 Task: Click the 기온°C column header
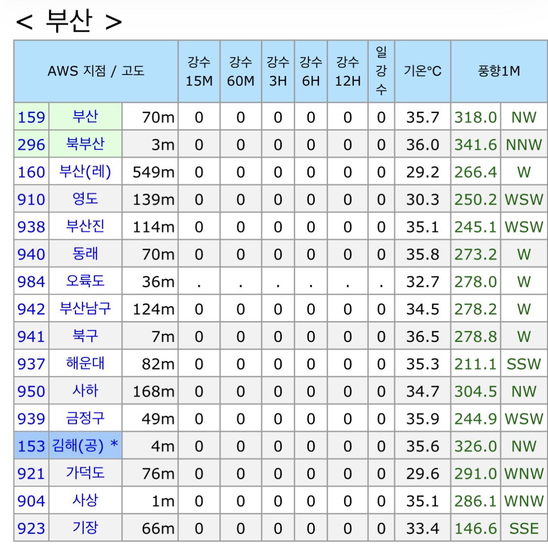[x=423, y=71]
